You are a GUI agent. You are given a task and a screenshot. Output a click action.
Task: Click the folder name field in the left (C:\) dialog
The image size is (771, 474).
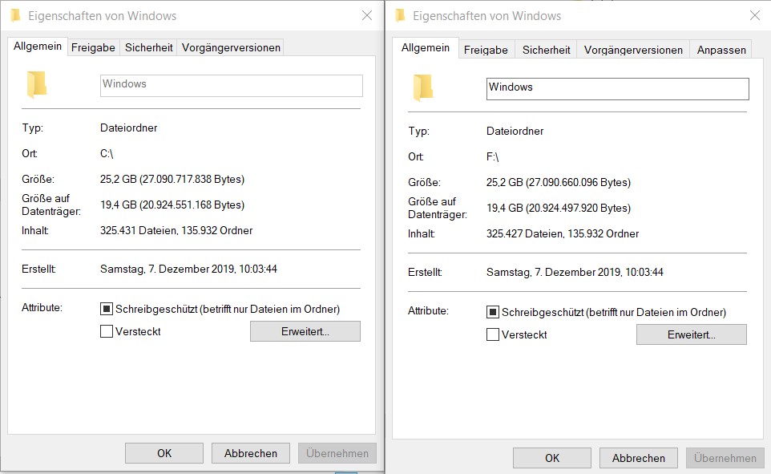pyautogui.click(x=232, y=86)
